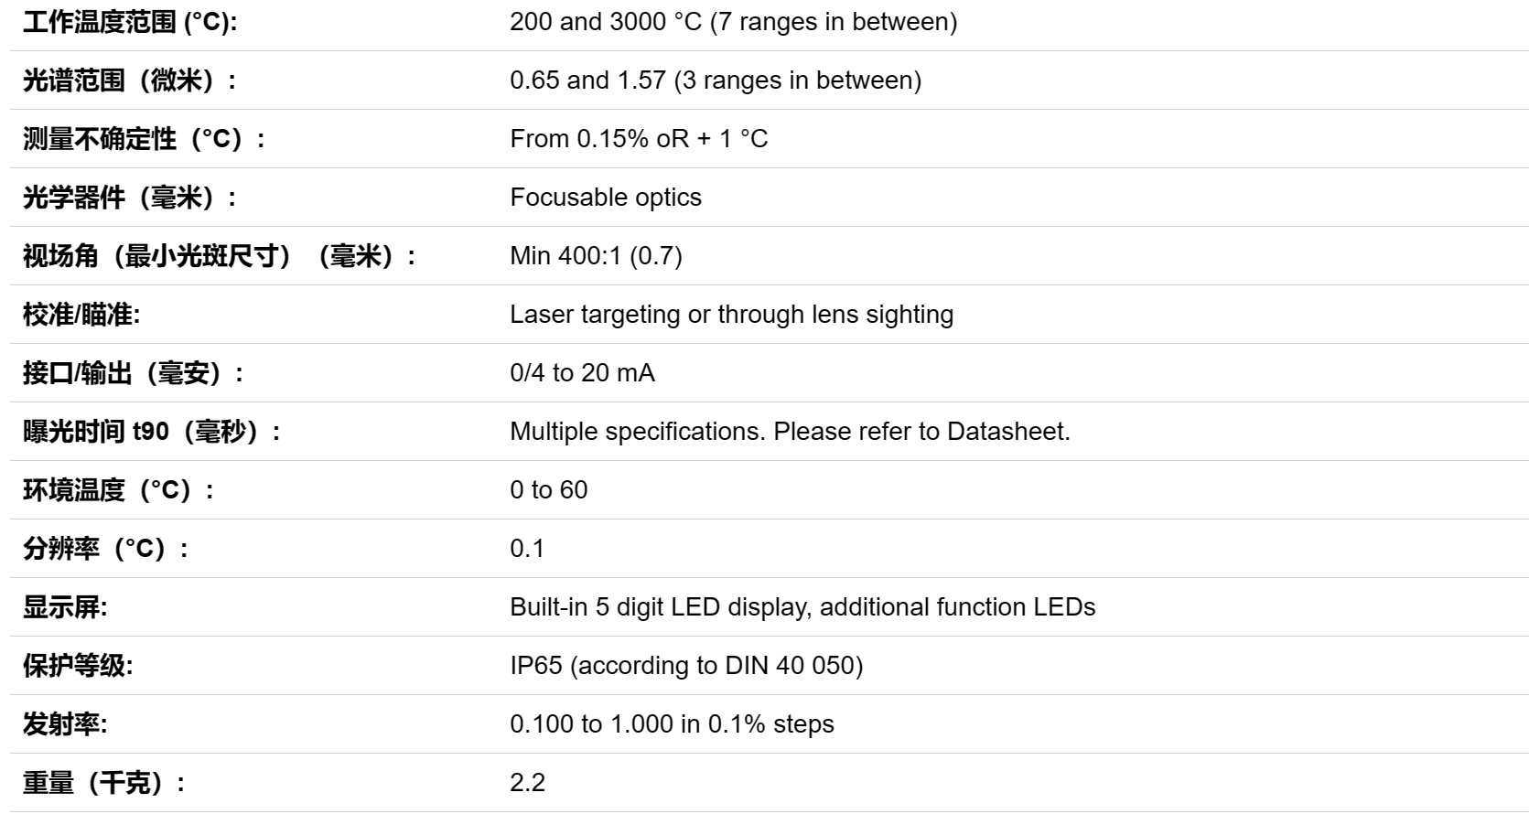Click the 显示屏 display row label

(65, 607)
